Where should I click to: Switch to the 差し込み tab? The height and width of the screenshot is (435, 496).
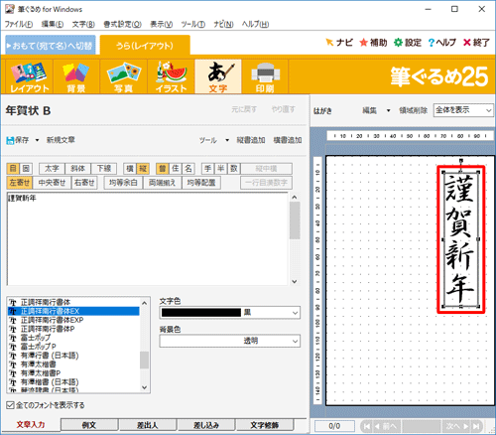coord(206,425)
